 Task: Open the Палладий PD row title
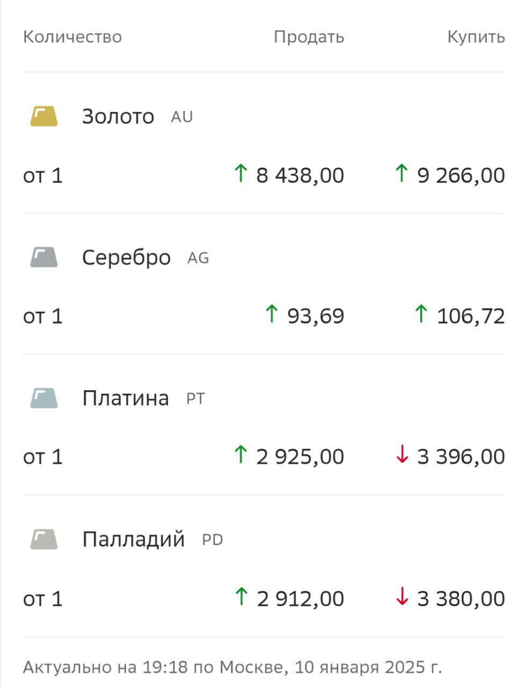point(152,539)
